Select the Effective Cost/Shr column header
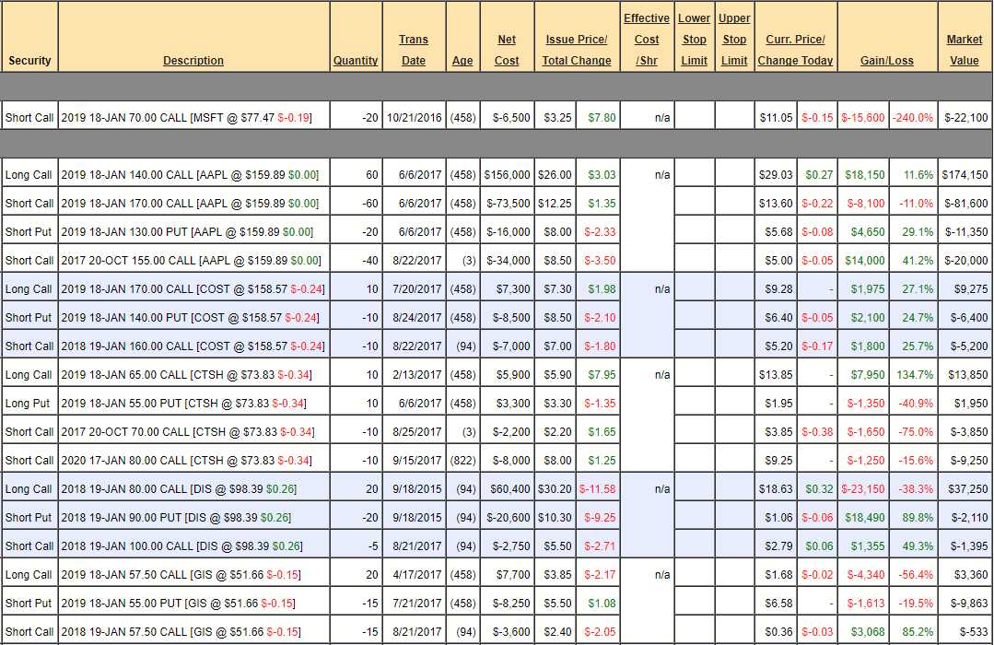This screenshot has width=994, height=645. [647, 40]
